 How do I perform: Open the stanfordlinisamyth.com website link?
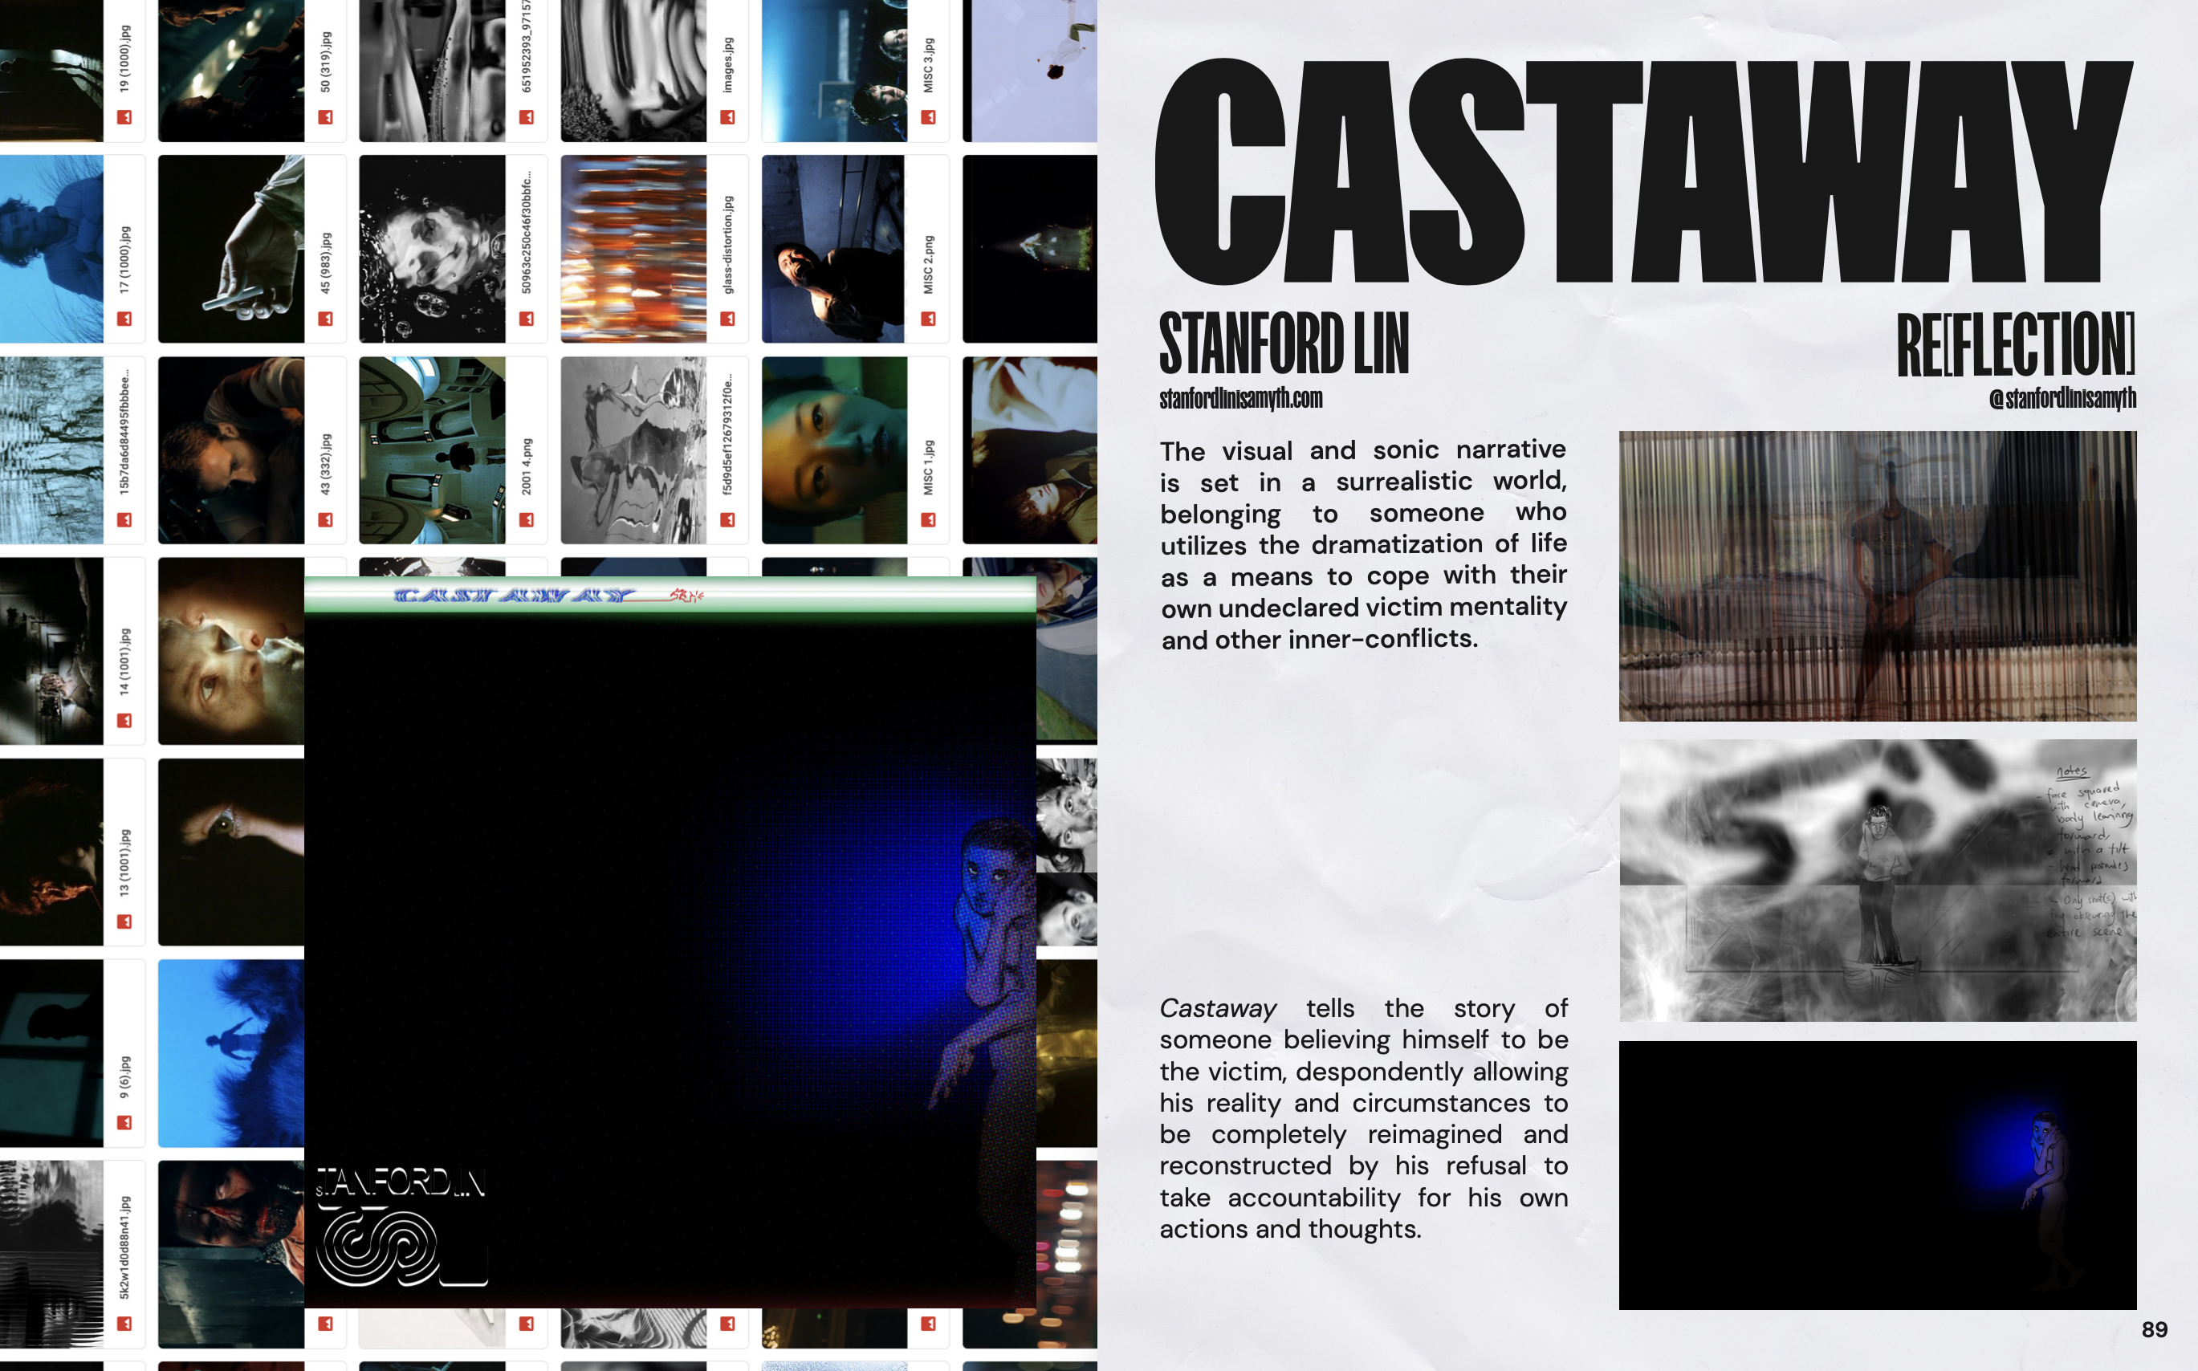[1240, 399]
